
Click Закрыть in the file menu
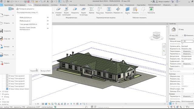click(6, 63)
